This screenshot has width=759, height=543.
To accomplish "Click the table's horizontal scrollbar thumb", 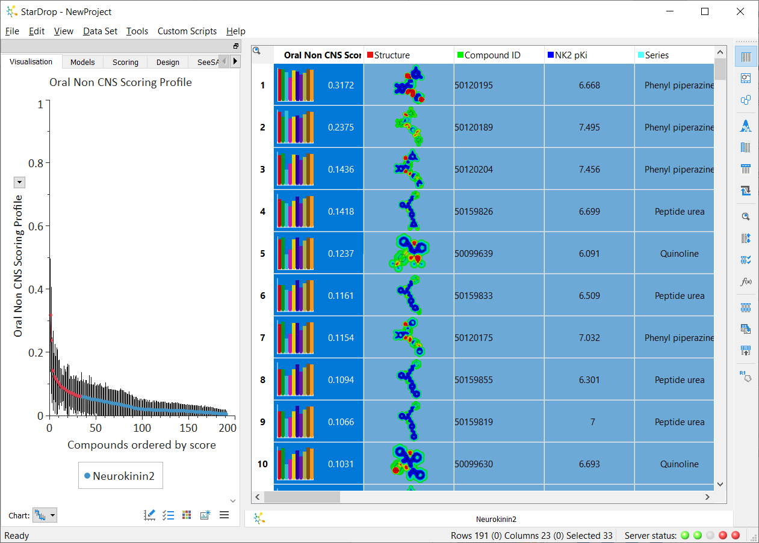I will [302, 497].
